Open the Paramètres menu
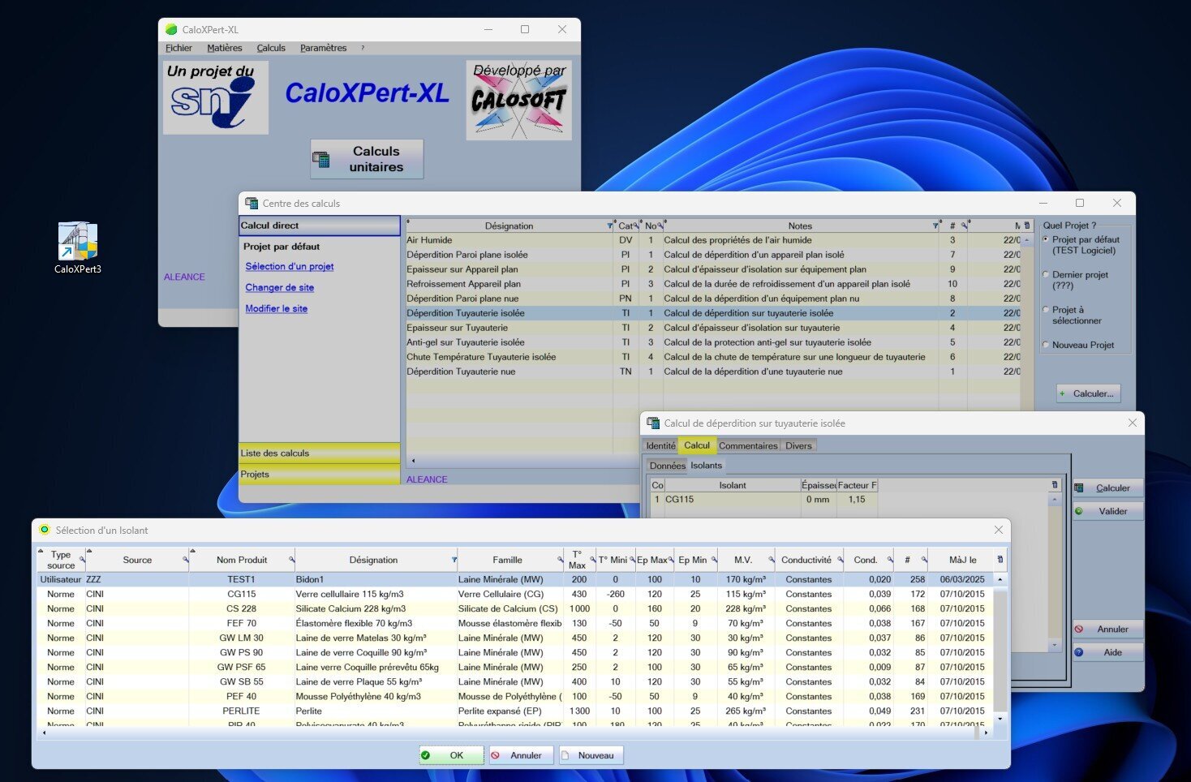1191x782 pixels. (323, 48)
